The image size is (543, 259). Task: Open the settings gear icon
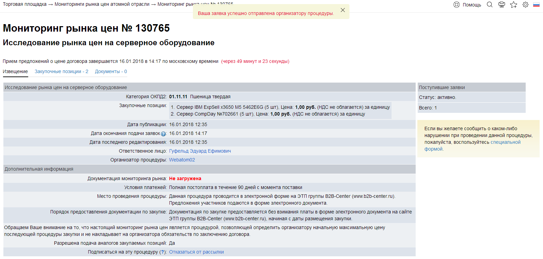click(525, 5)
